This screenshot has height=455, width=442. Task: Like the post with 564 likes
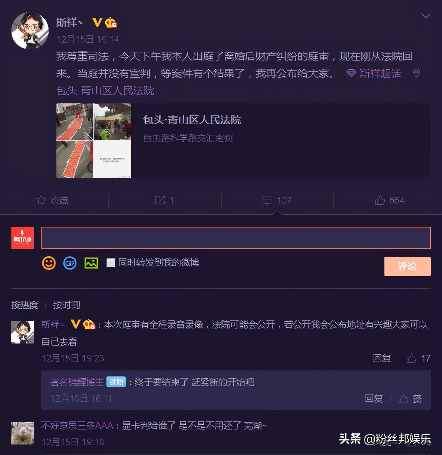389,200
